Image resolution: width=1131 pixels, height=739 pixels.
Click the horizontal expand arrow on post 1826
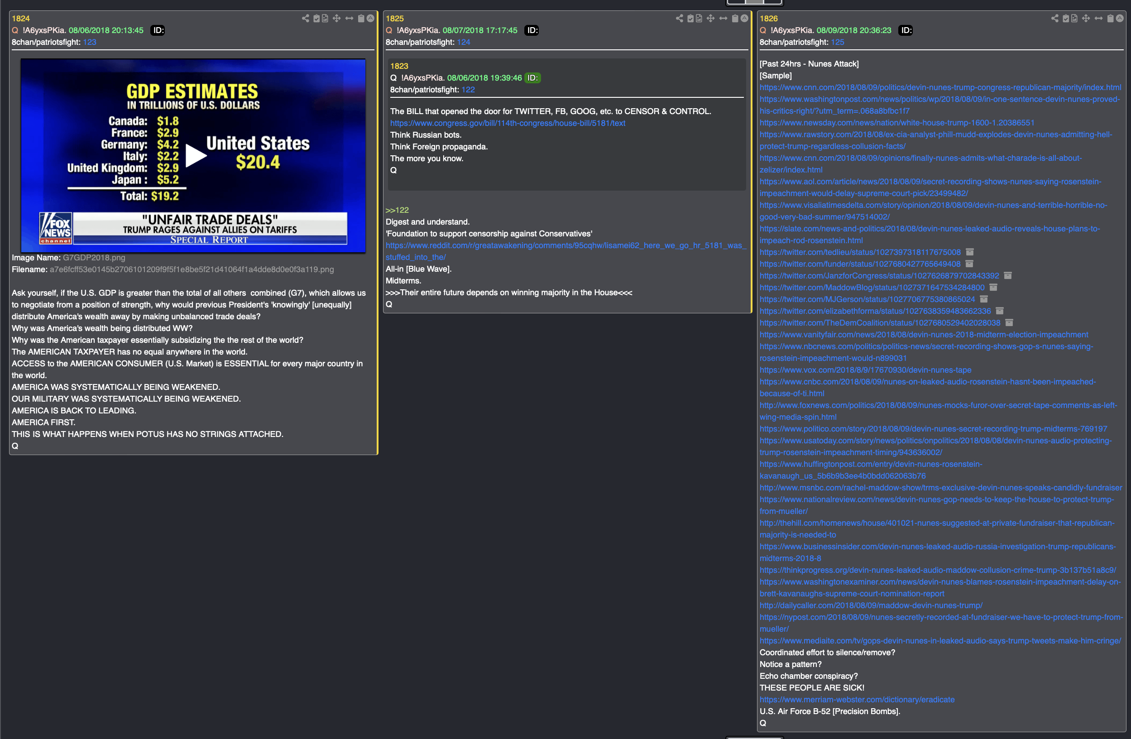point(1099,19)
